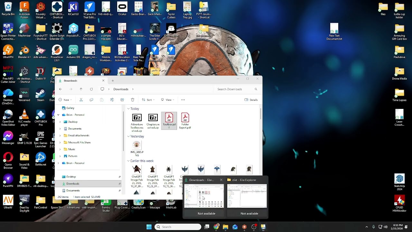The height and width of the screenshot is (232, 412).
Task: Switch to dist File Explorer preview thumbnail
Action: [247, 196]
